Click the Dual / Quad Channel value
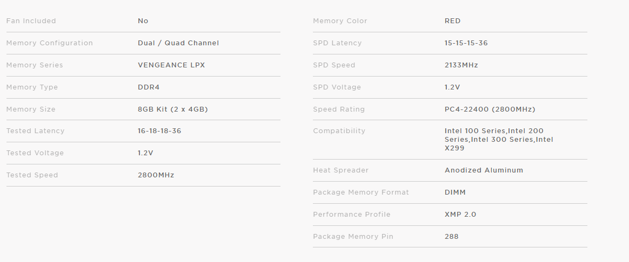Image resolution: width=629 pixels, height=262 pixels. (178, 43)
